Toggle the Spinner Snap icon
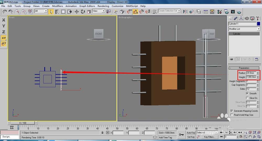Screen dimensions: 262x141 [x=148, y=12]
